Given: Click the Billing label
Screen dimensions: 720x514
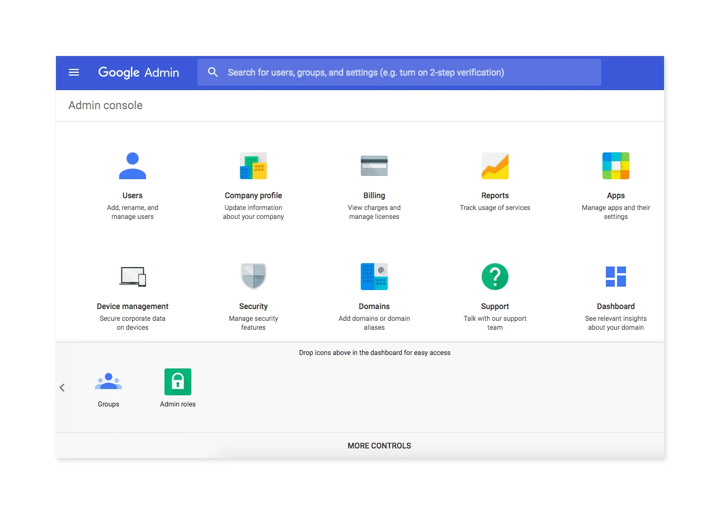Looking at the screenshot, I should pos(374,195).
